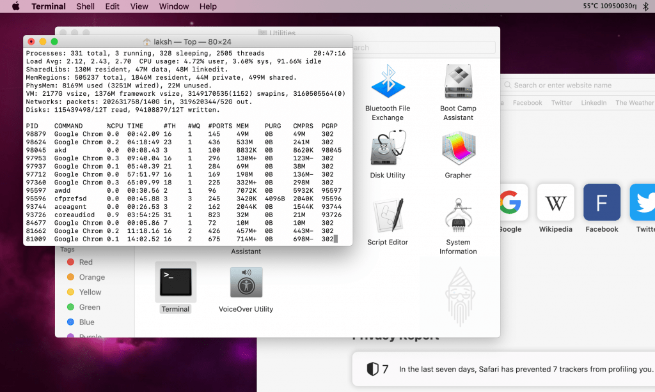Click the PhysMem line in Terminal
The width and height of the screenshot is (655, 392).
[119, 86]
